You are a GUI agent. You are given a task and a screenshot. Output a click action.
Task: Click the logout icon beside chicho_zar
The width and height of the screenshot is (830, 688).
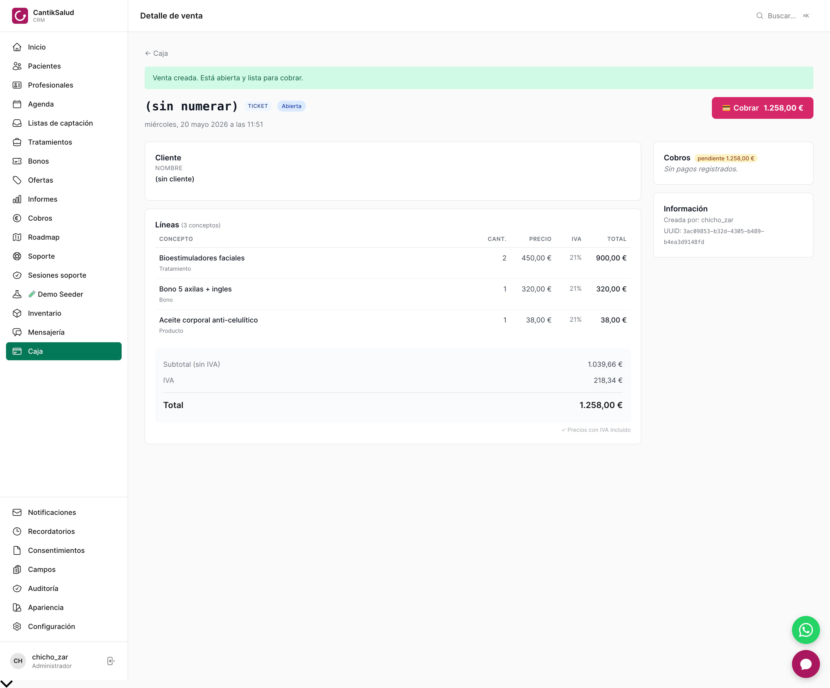tap(111, 661)
